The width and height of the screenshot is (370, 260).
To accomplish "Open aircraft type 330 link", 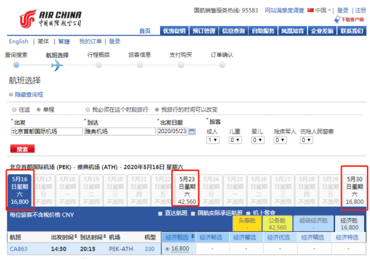I will [x=149, y=249].
